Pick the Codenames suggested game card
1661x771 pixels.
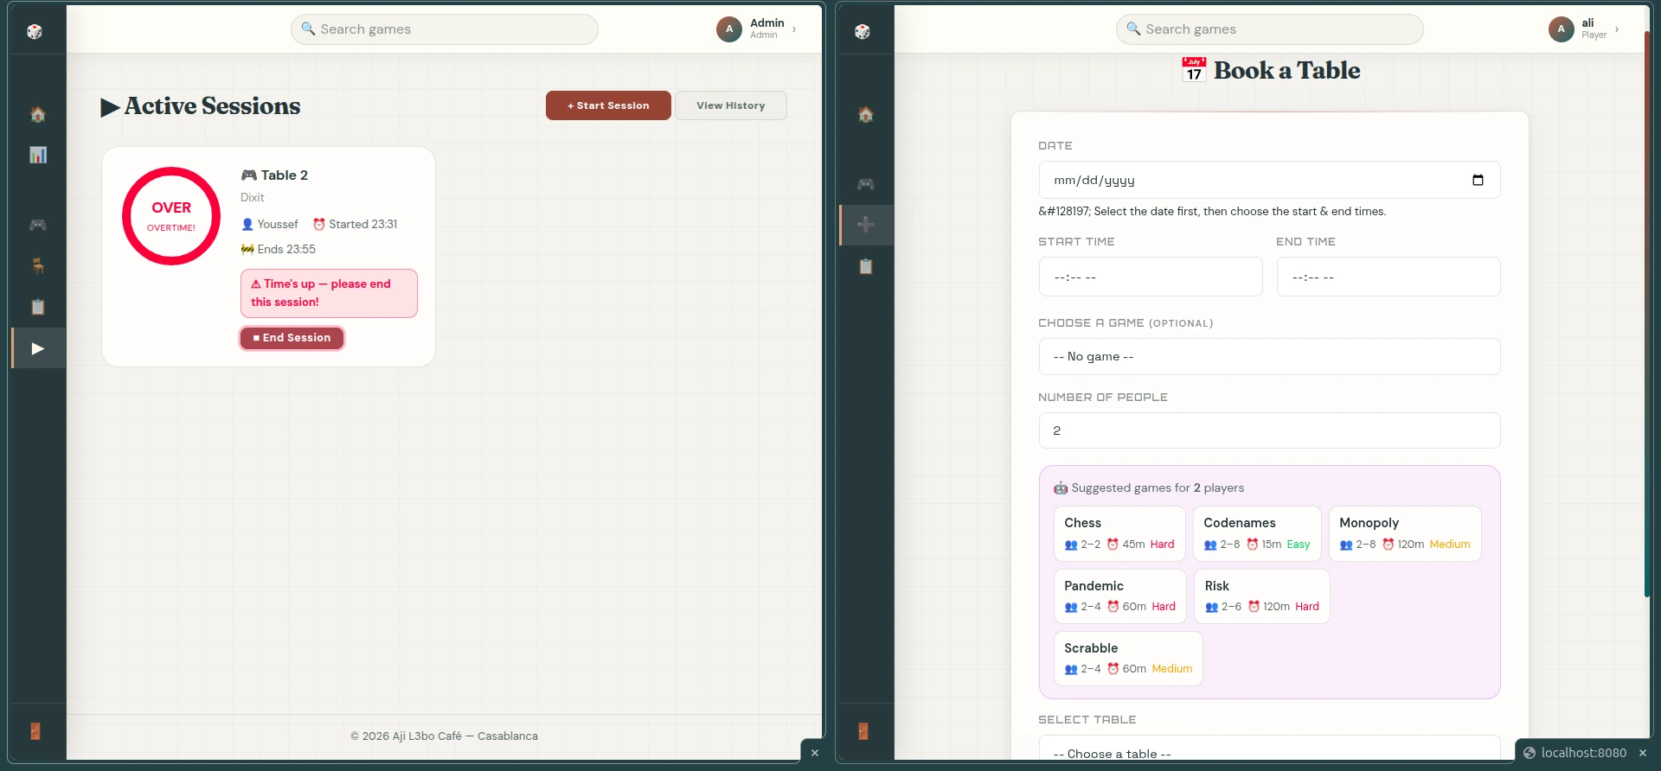[x=1257, y=533]
